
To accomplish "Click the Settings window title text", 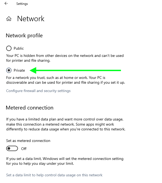I will point(22,4).
